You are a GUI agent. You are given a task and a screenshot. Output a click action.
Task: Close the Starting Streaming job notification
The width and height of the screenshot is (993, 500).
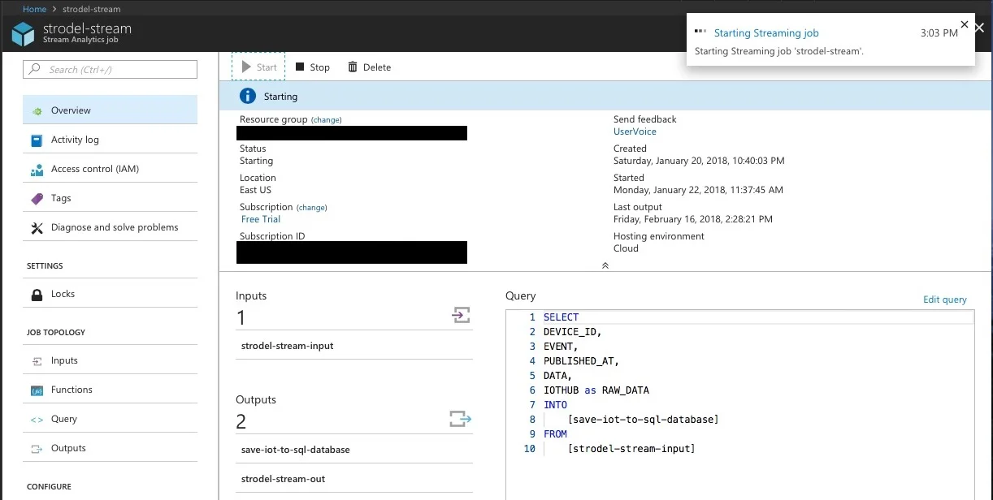click(x=965, y=24)
